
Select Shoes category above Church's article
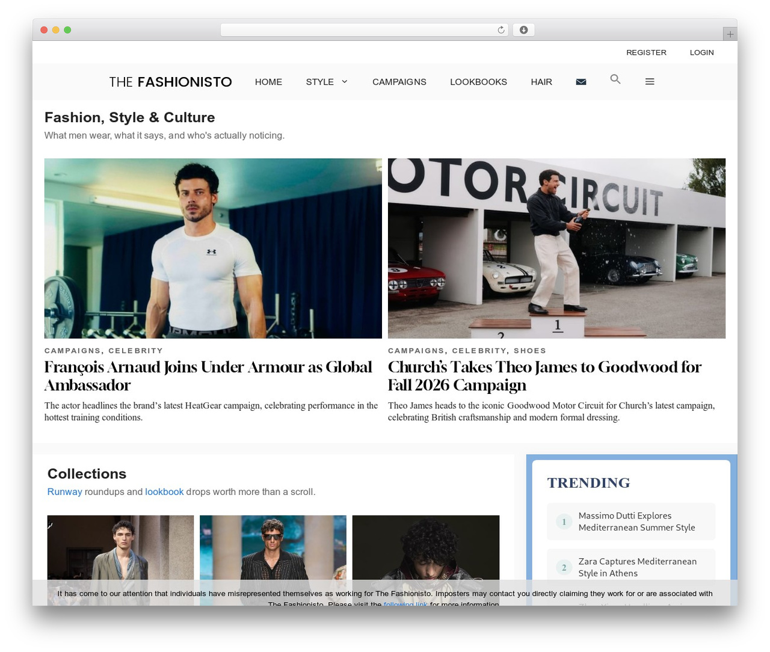coord(530,351)
